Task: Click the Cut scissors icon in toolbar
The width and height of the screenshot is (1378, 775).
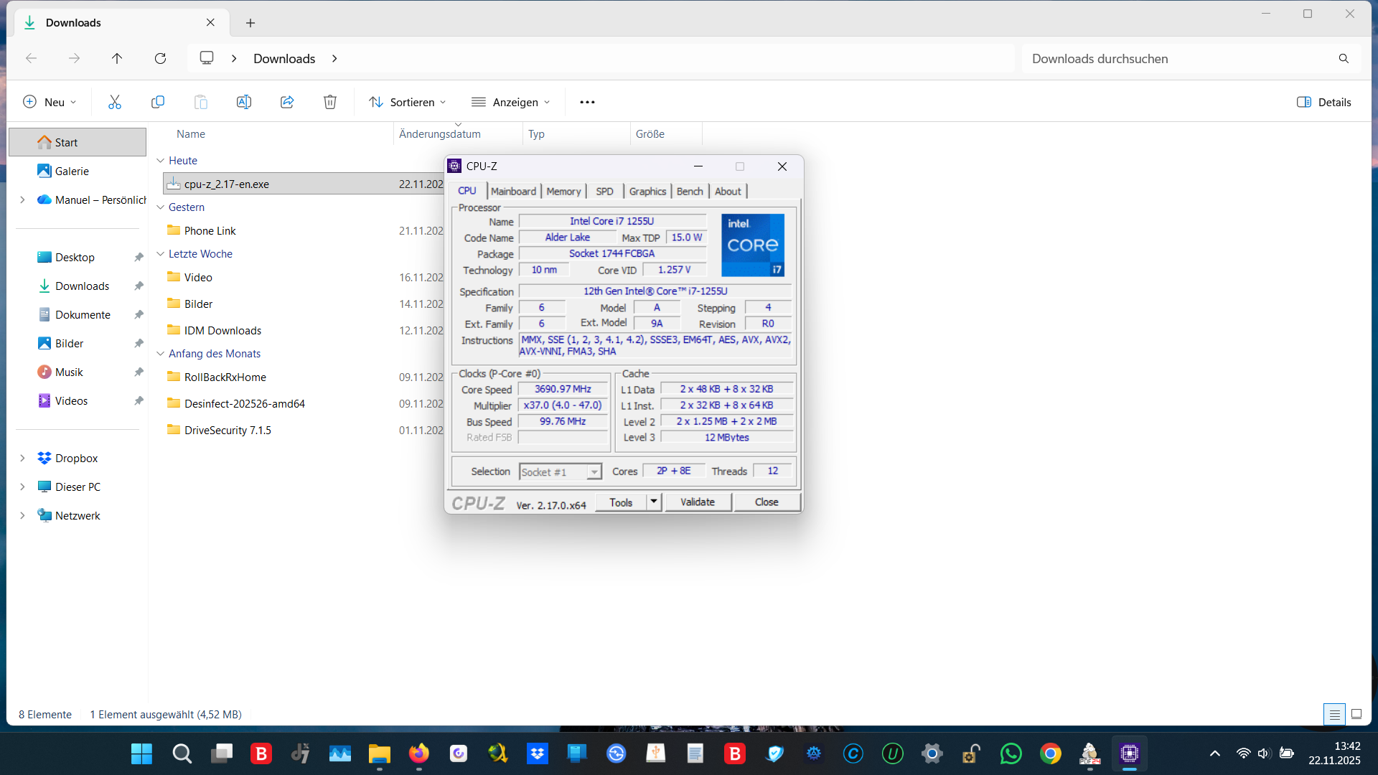Action: pos(115,102)
